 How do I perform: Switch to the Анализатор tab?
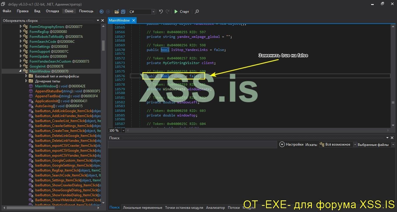pos(215,208)
